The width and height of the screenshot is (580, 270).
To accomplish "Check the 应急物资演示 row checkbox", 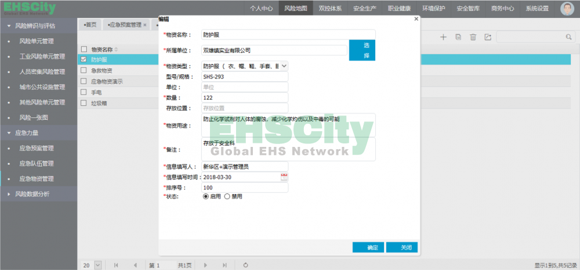I will click(84, 81).
